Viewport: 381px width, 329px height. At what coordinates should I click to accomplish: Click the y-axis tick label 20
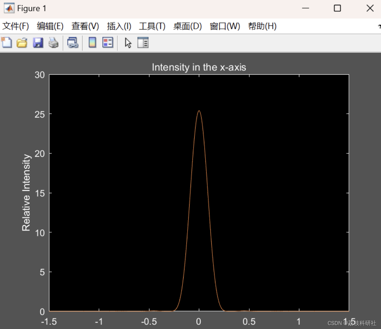(x=40, y=154)
